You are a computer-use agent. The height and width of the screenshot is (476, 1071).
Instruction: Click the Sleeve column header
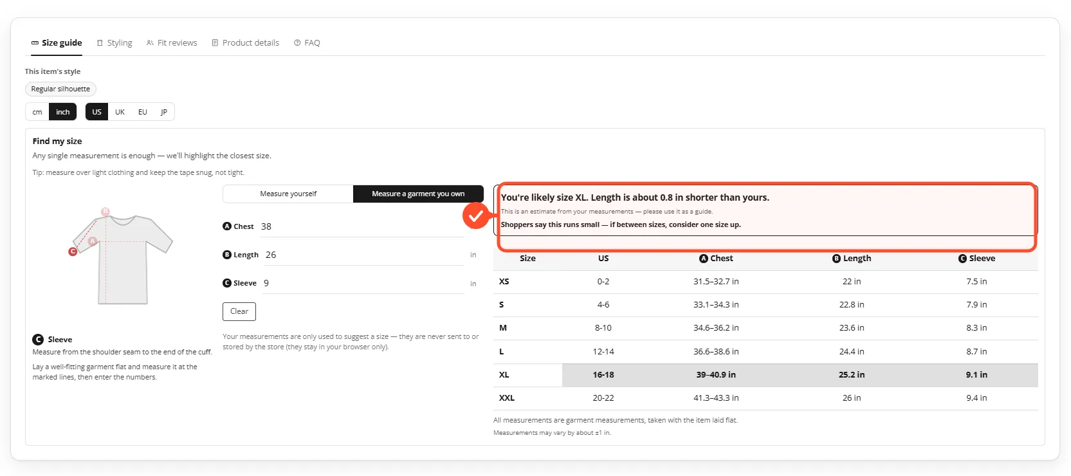pyautogui.click(x=976, y=259)
